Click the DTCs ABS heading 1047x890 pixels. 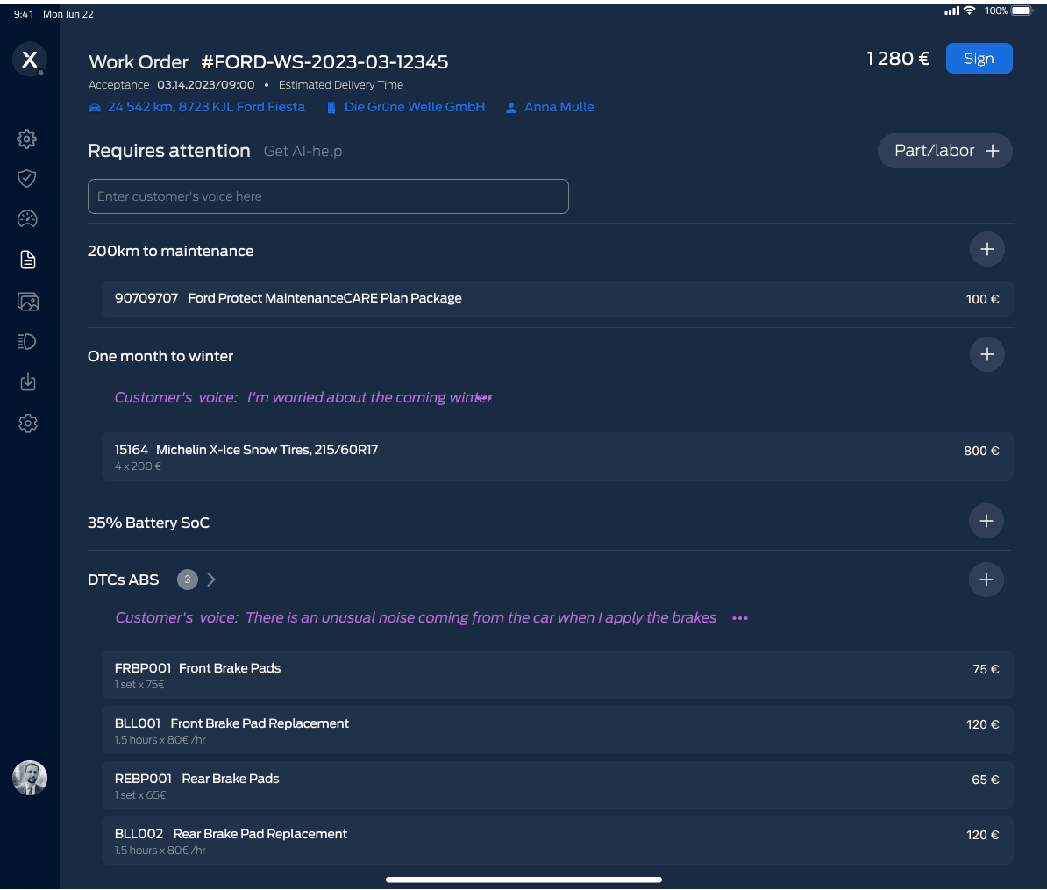click(123, 580)
